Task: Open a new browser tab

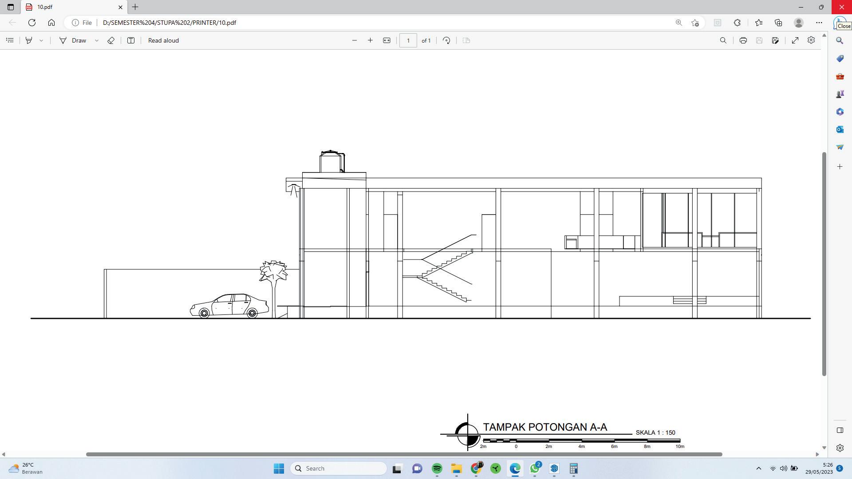Action: [x=135, y=7]
